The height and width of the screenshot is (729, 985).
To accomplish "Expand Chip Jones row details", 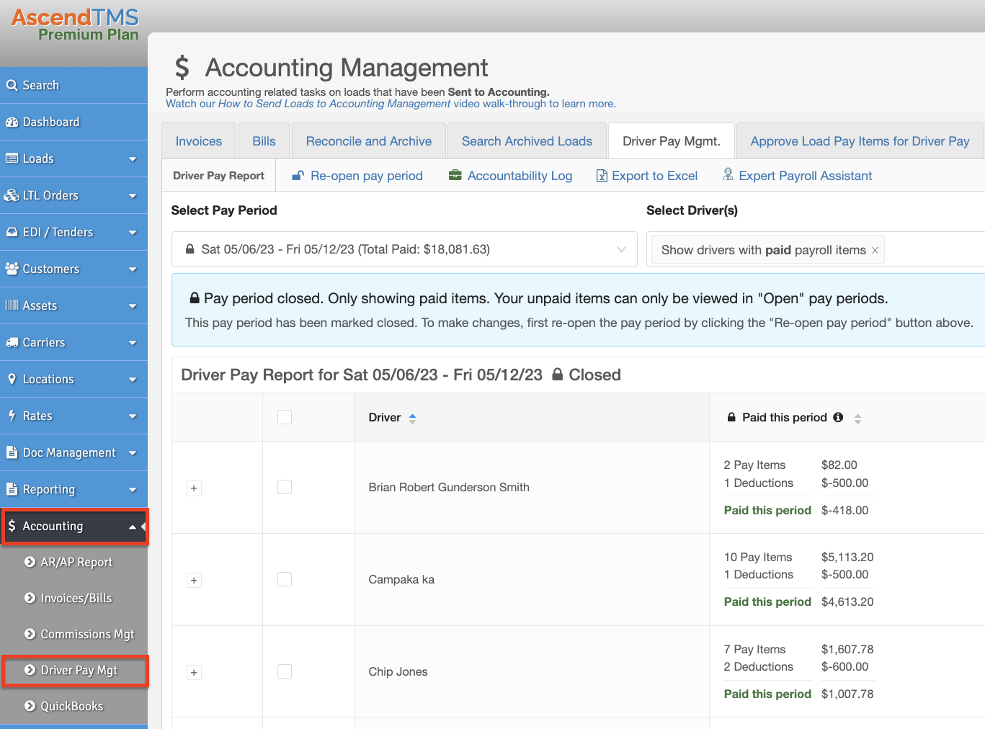I will tap(194, 673).
